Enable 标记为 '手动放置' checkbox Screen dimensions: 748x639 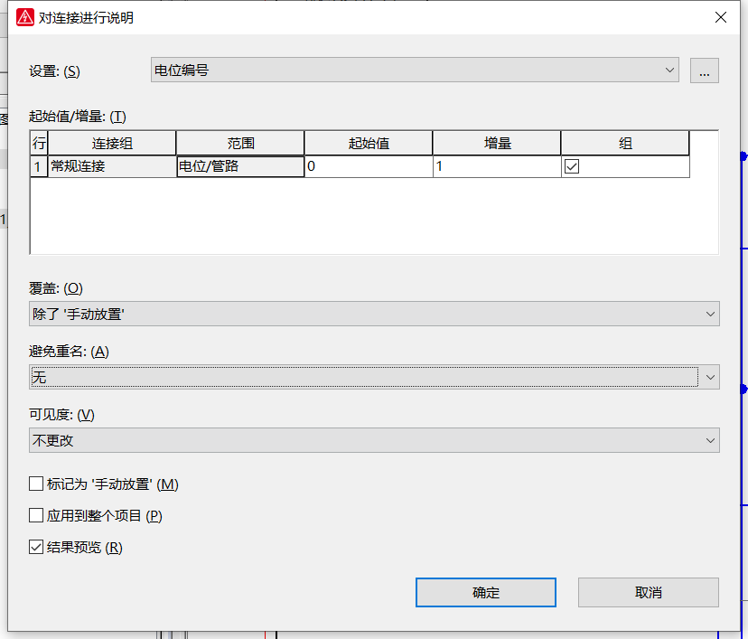tap(36, 484)
